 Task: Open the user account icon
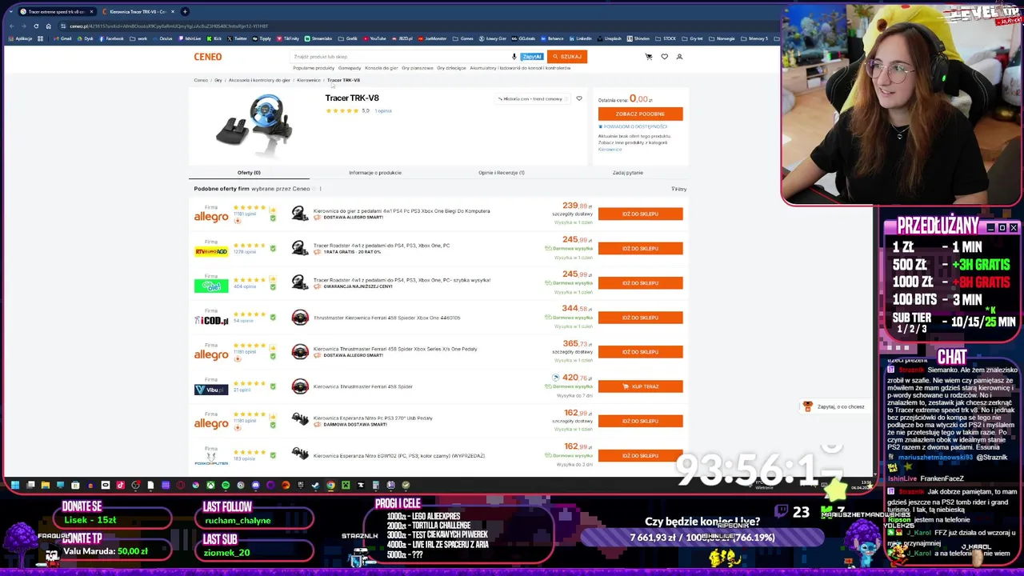pos(679,57)
